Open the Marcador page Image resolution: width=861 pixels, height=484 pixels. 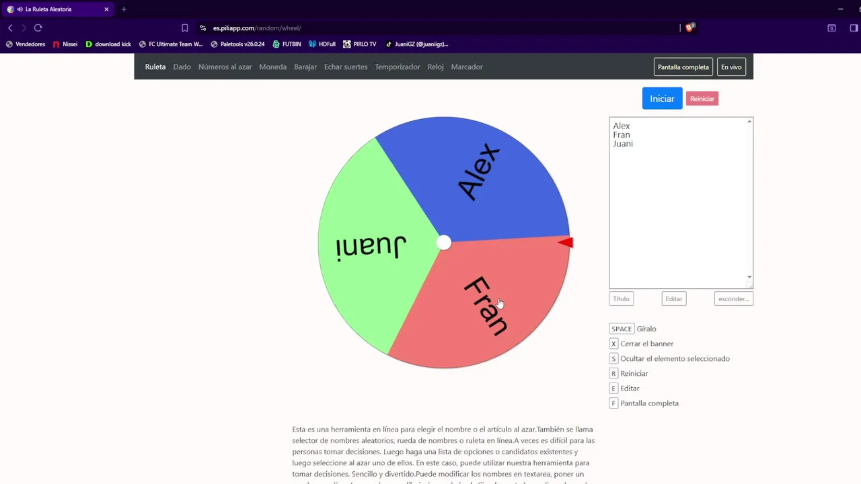[x=467, y=67]
